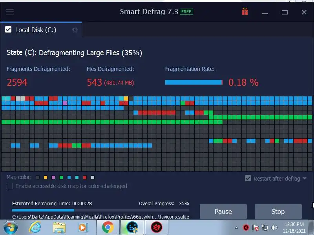Open Windows Media Player from taskbar

pyautogui.click(x=82, y=228)
